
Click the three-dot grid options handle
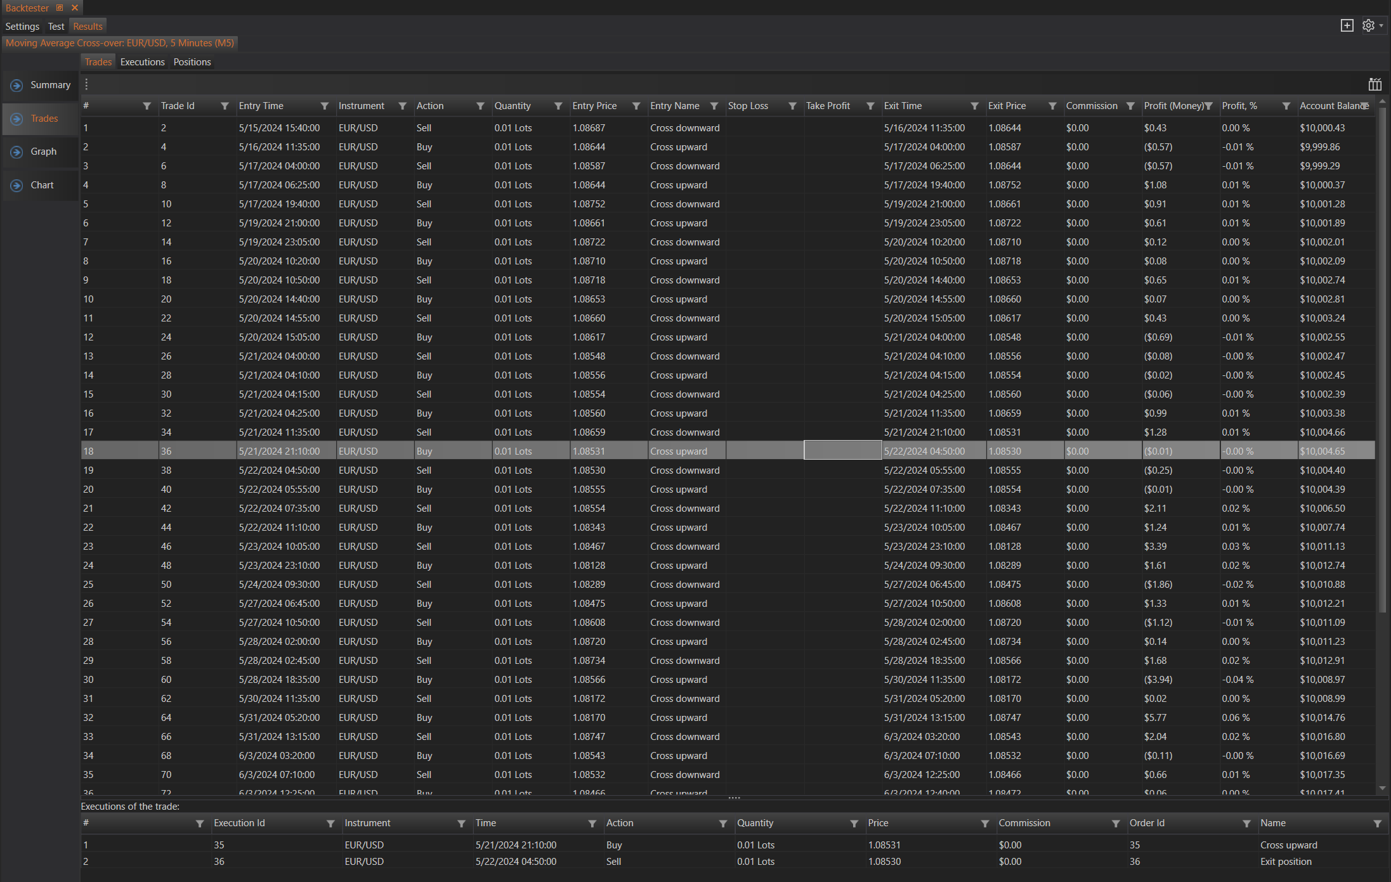pos(87,84)
